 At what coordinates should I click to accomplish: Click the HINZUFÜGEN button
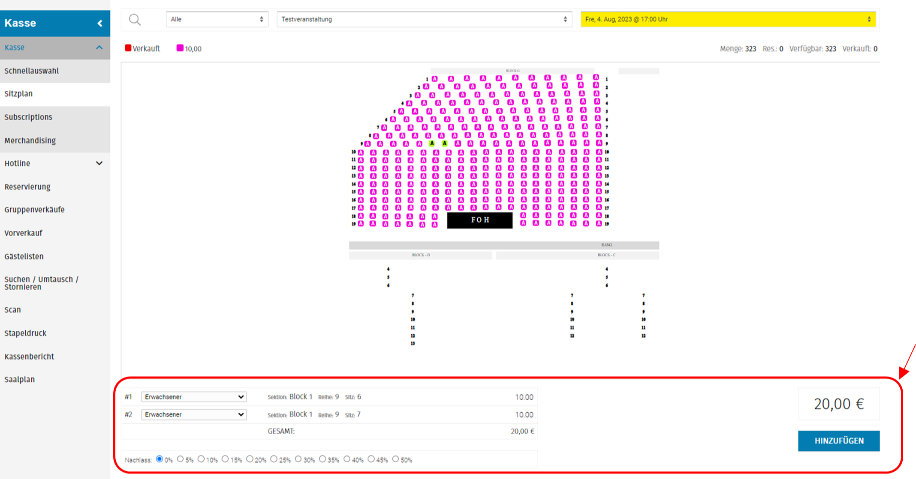(838, 441)
